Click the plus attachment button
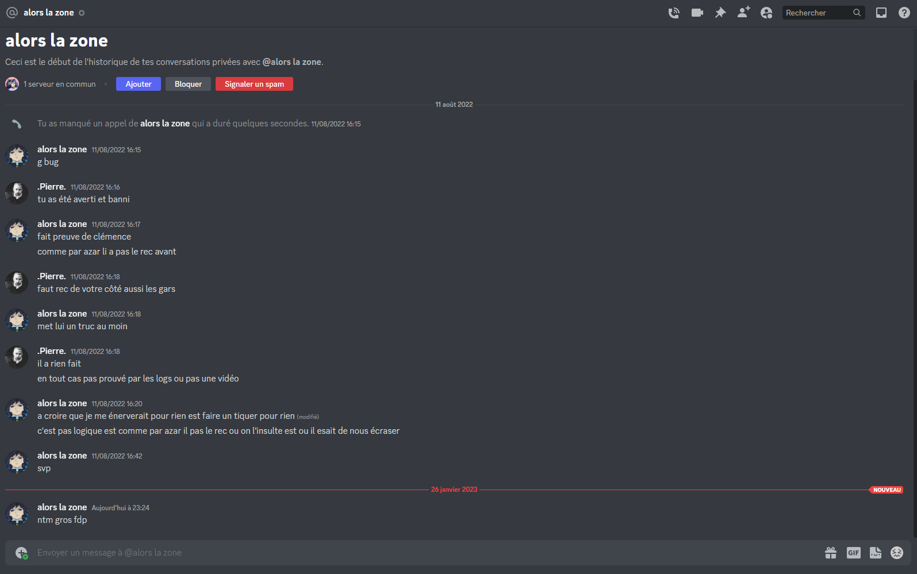The height and width of the screenshot is (574, 917). pos(21,553)
